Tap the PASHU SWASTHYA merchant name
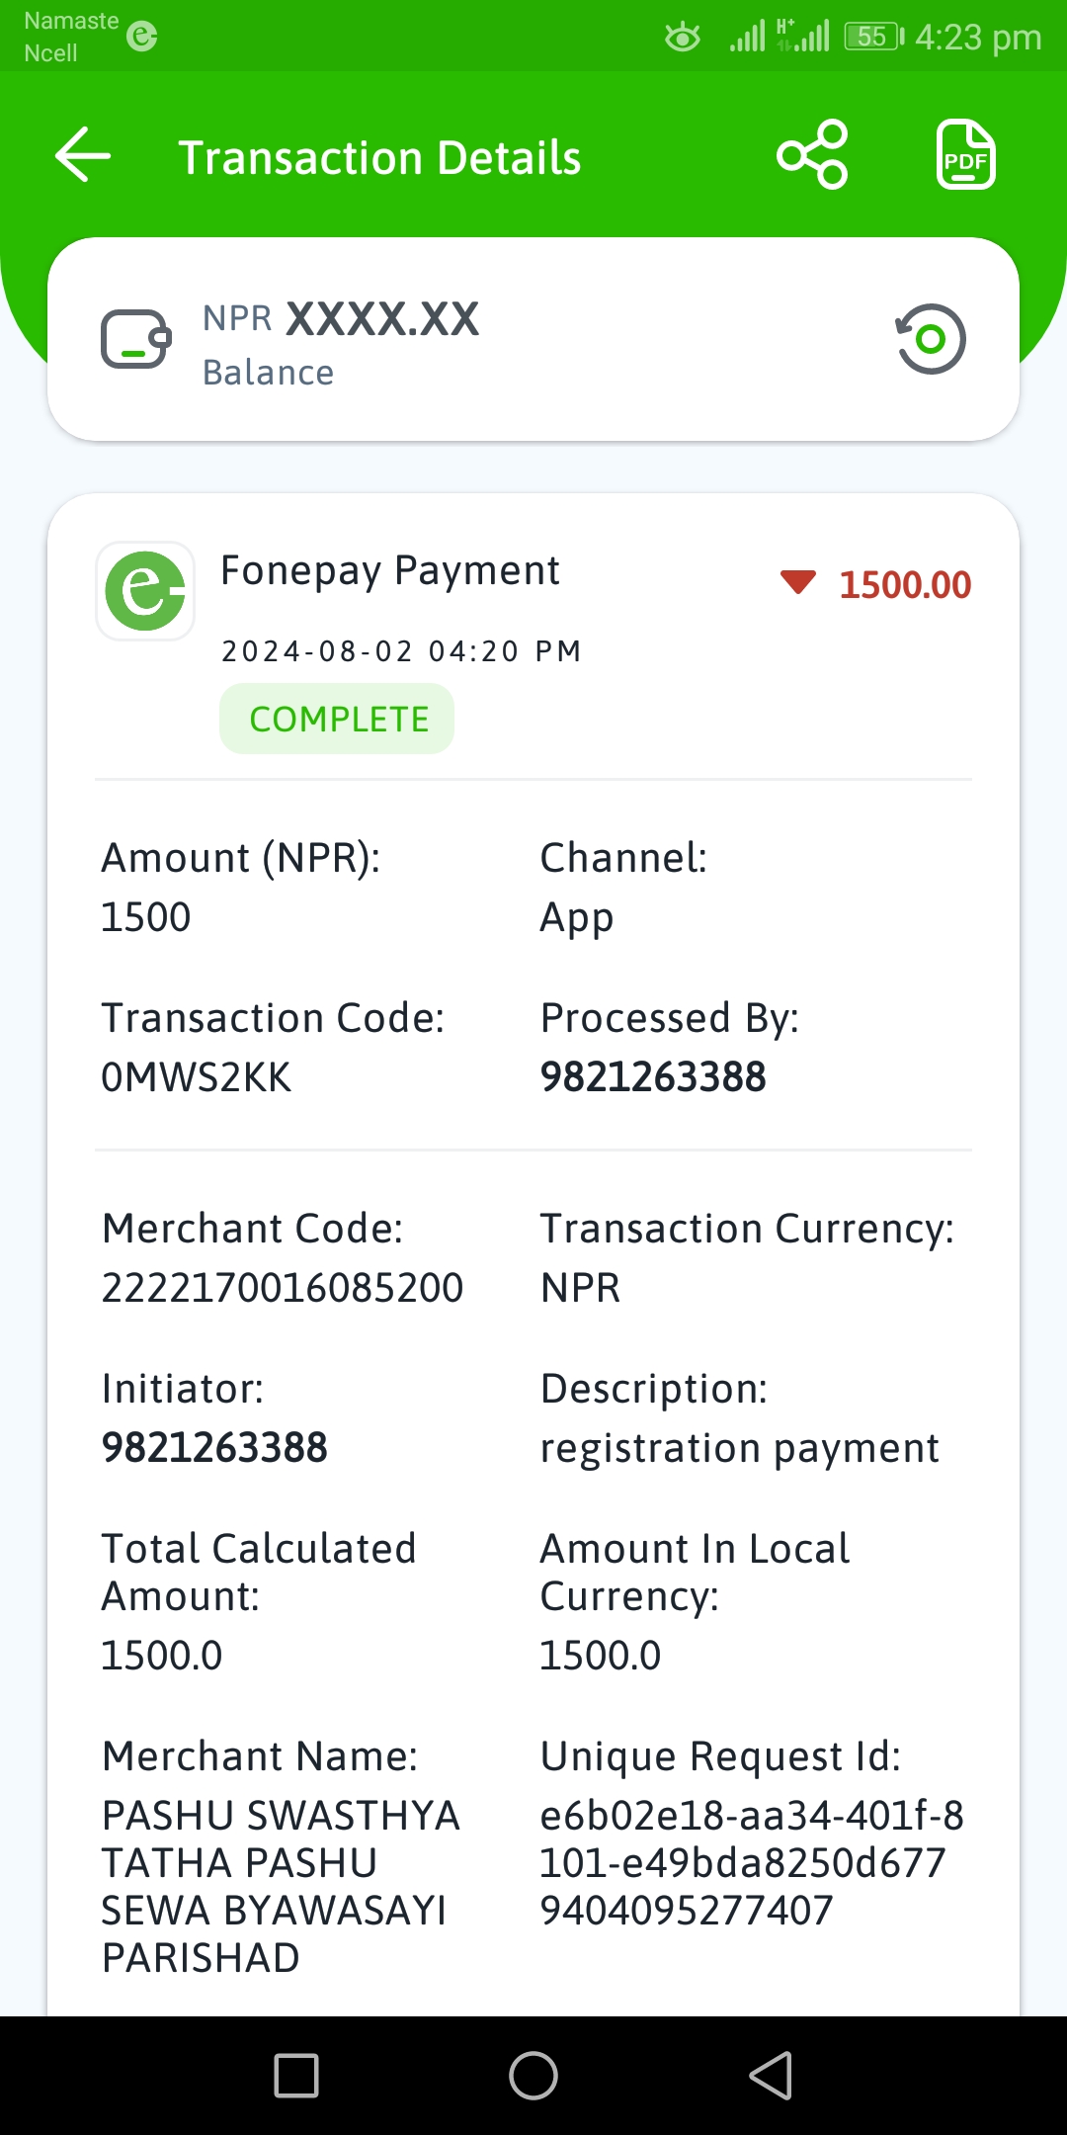1067x2135 pixels. (282, 1887)
